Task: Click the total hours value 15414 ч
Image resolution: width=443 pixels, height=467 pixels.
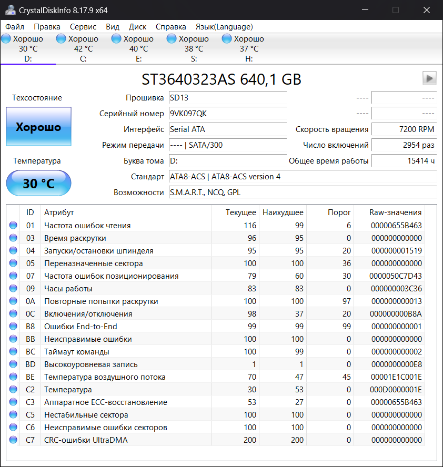Action: (x=404, y=161)
